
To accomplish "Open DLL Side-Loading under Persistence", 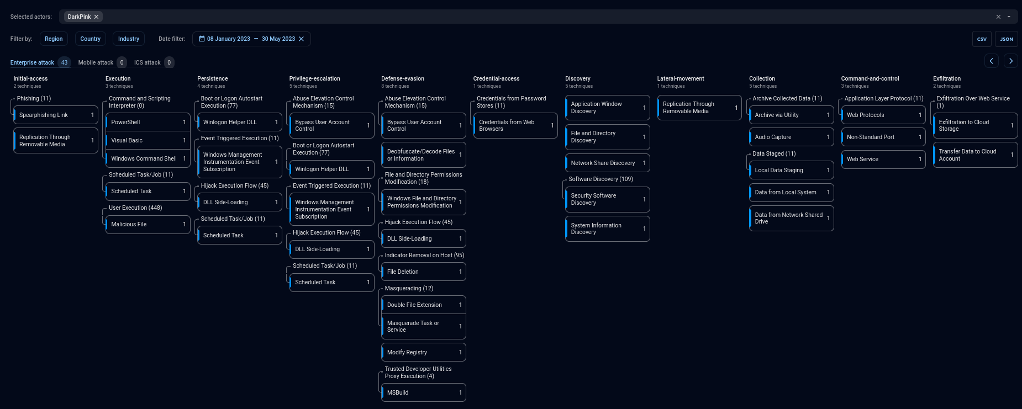I will pos(240,202).
